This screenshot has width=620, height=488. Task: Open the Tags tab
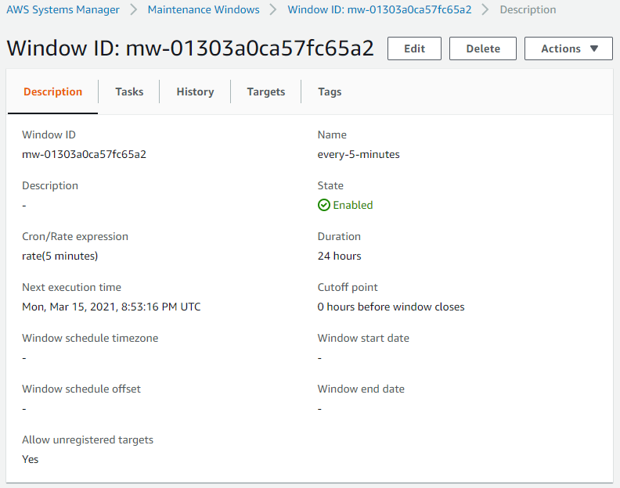click(330, 91)
